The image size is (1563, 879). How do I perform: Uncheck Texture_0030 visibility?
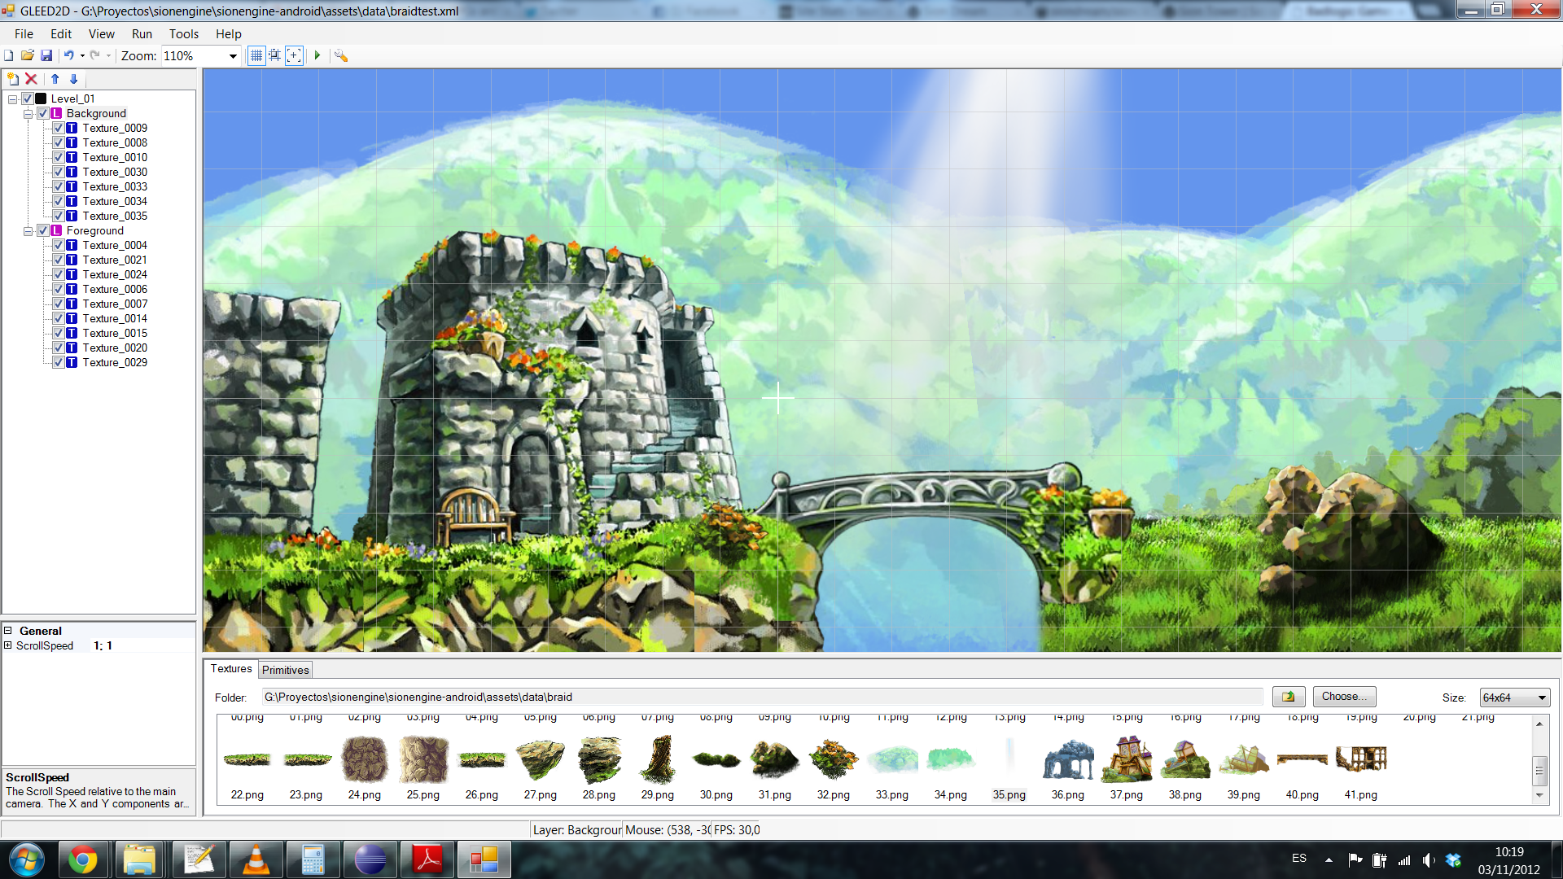click(x=59, y=172)
